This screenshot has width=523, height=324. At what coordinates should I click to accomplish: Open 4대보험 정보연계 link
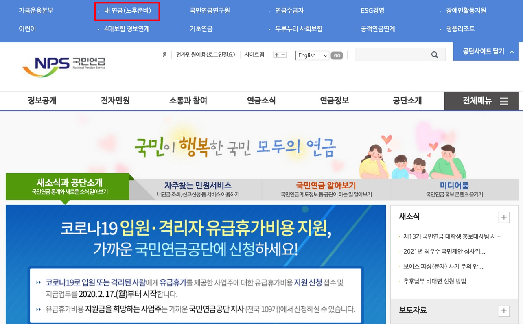[x=127, y=29]
